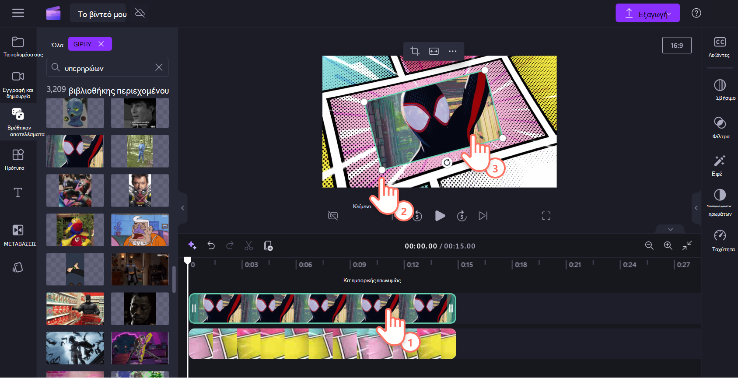Play the video preview

tap(440, 216)
